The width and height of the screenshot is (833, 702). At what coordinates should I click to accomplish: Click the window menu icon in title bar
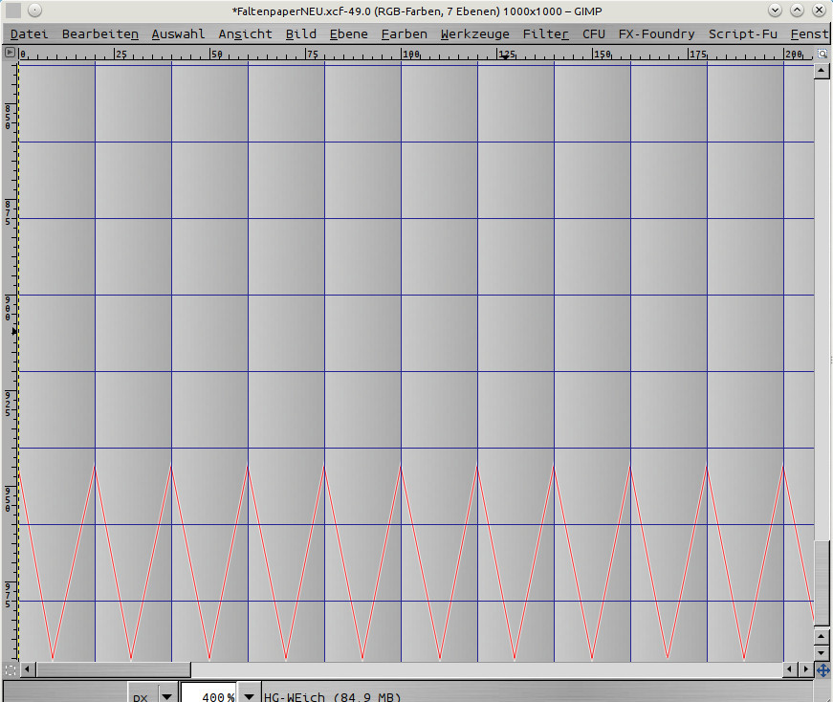13,11
